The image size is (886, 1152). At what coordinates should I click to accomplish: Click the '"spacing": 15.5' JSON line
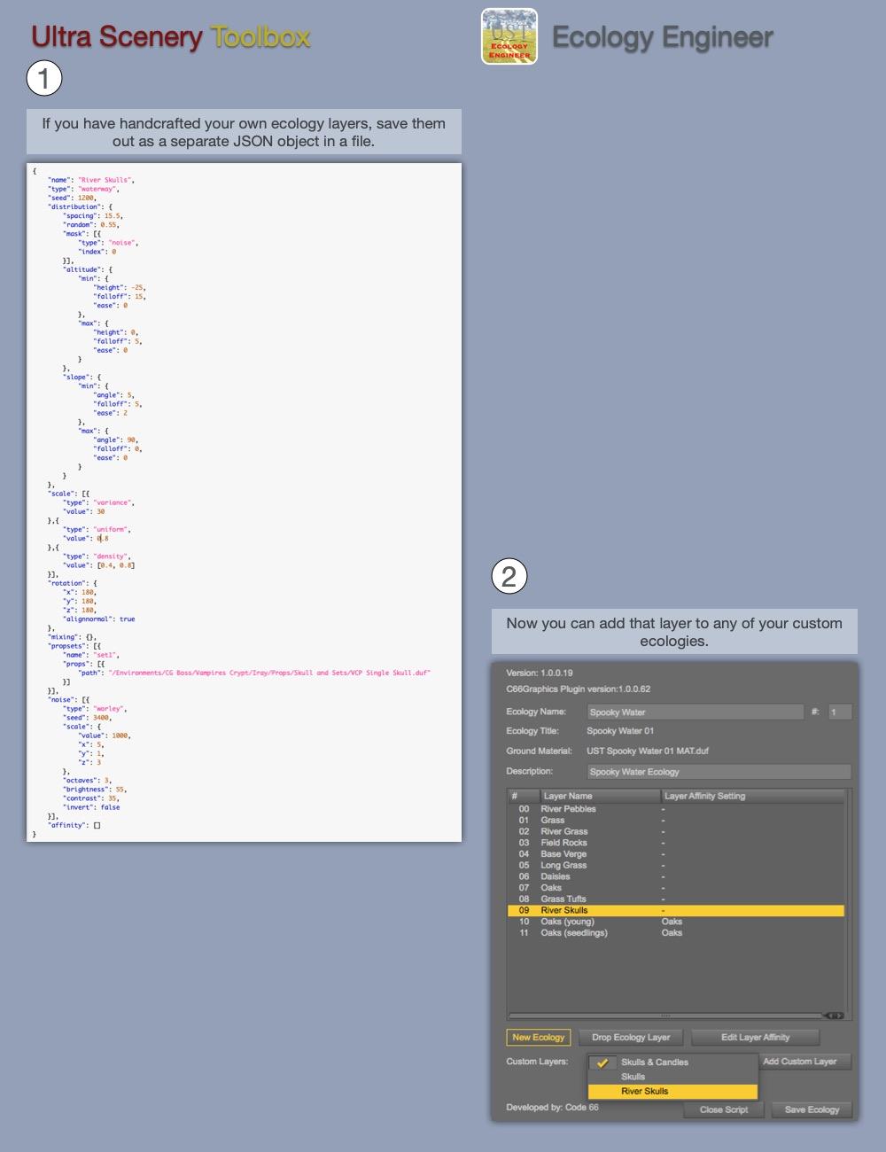[x=94, y=216]
